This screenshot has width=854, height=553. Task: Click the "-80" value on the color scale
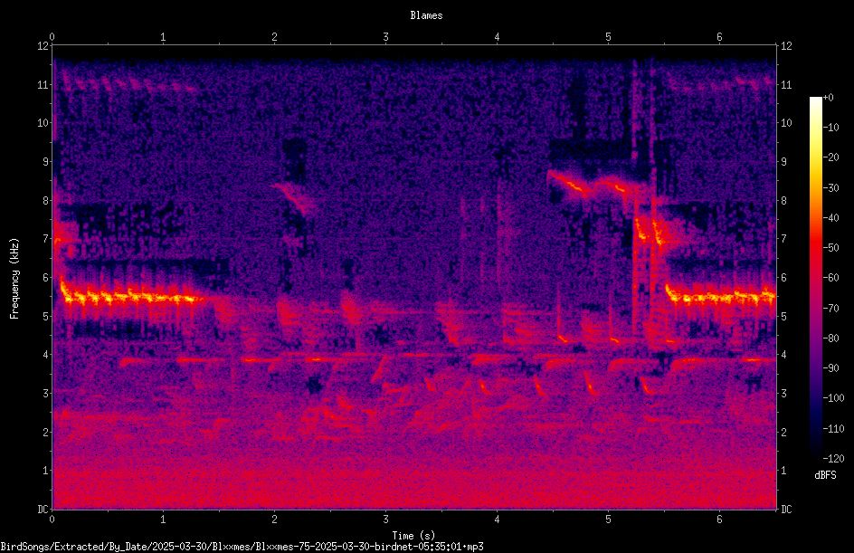pyautogui.click(x=830, y=338)
